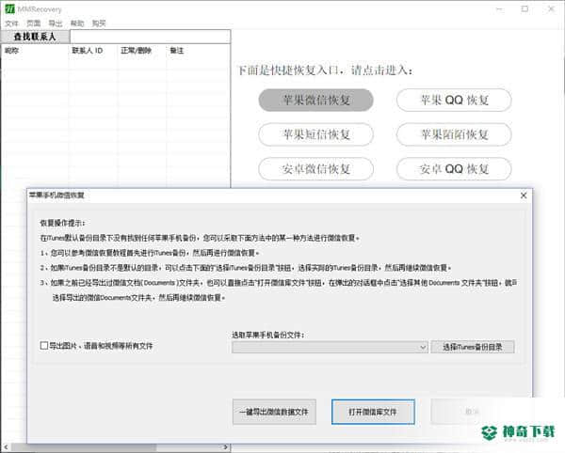Enable 导出图片、语音和视频等所有文件 checkbox
Viewport: 565px width, 453px height.
tap(44, 346)
